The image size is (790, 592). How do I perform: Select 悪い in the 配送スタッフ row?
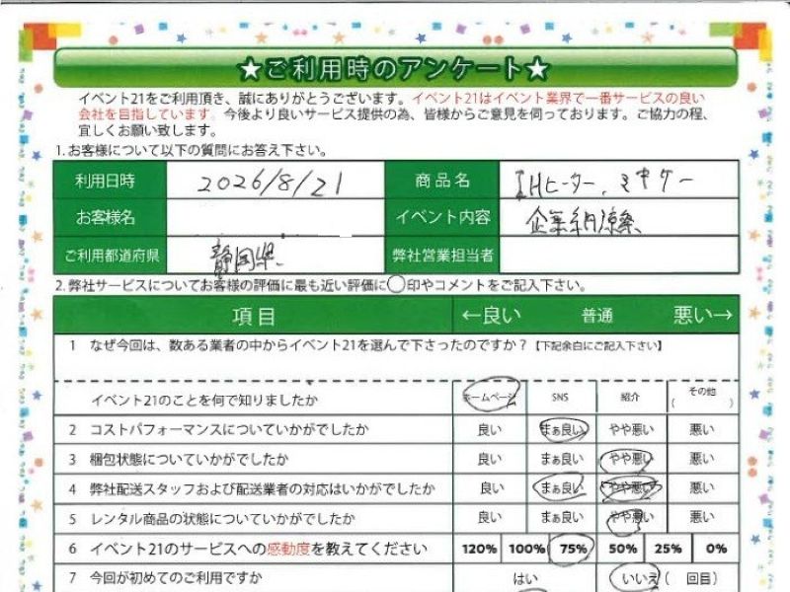[x=702, y=488]
